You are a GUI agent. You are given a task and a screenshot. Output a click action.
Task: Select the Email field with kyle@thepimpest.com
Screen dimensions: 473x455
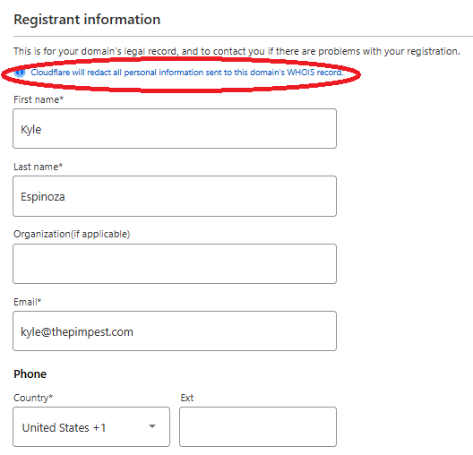coord(175,331)
